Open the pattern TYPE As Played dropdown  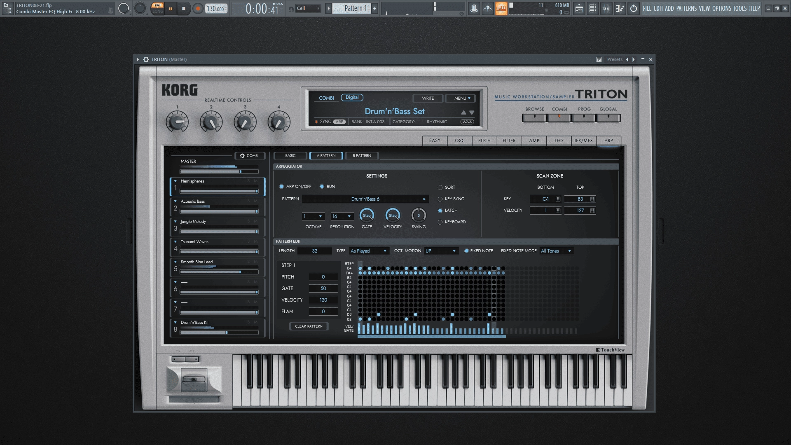(369, 251)
